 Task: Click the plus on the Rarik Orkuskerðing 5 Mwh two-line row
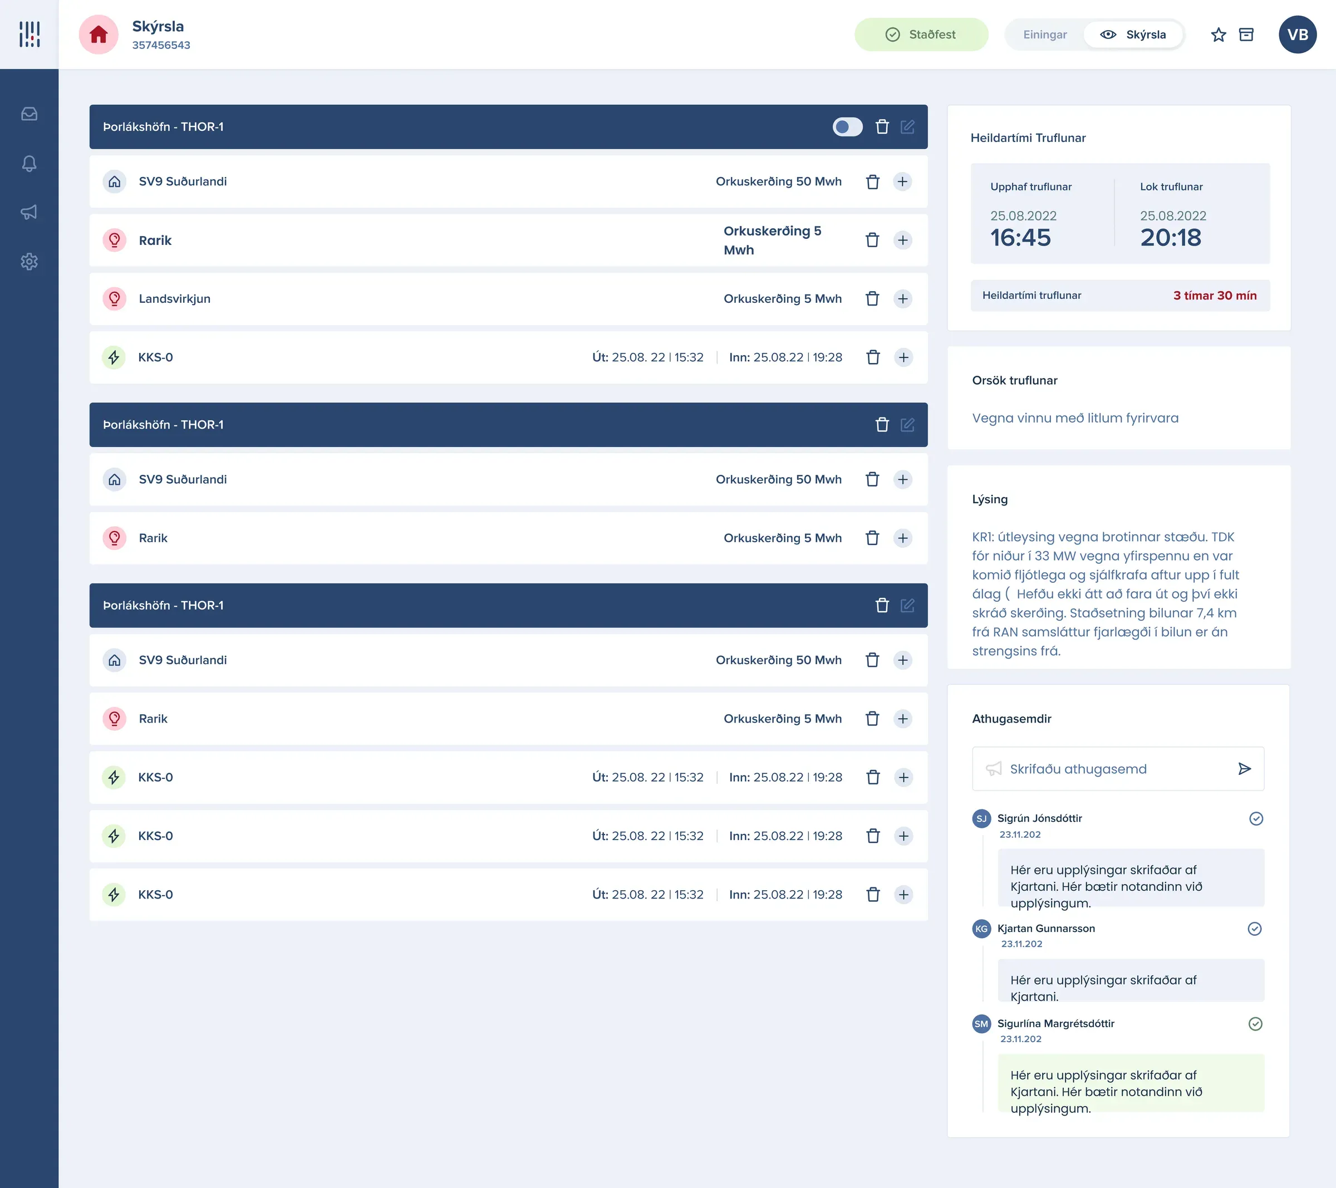coord(903,240)
